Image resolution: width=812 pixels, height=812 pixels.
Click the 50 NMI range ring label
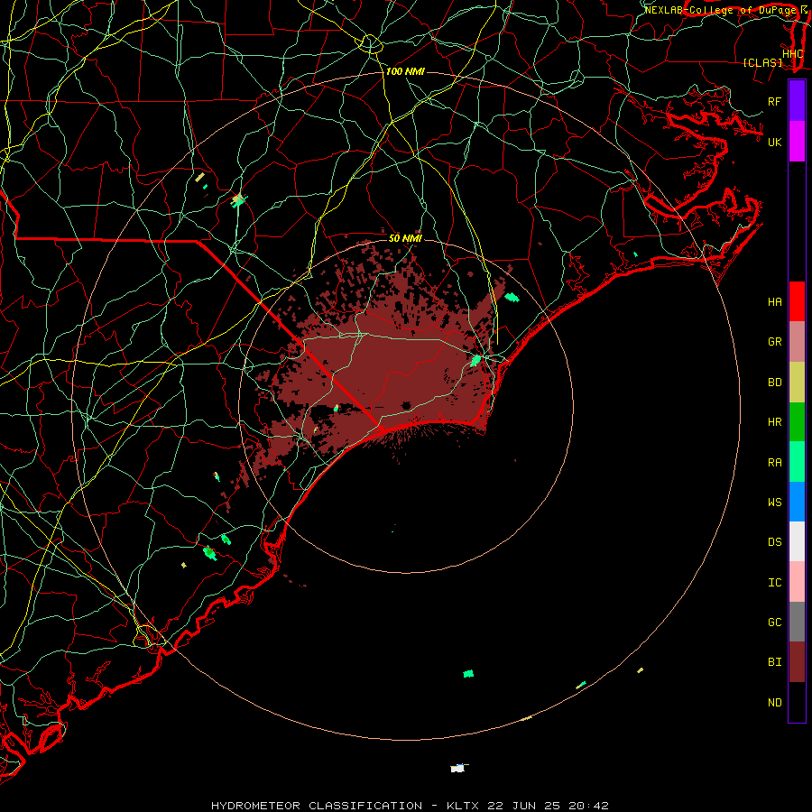point(405,238)
